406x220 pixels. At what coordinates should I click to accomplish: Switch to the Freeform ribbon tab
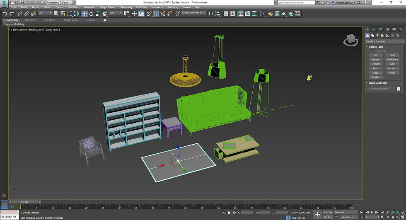click(30, 20)
